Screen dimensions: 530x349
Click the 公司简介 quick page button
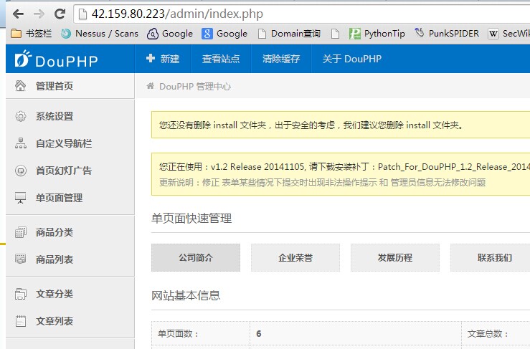click(196, 258)
